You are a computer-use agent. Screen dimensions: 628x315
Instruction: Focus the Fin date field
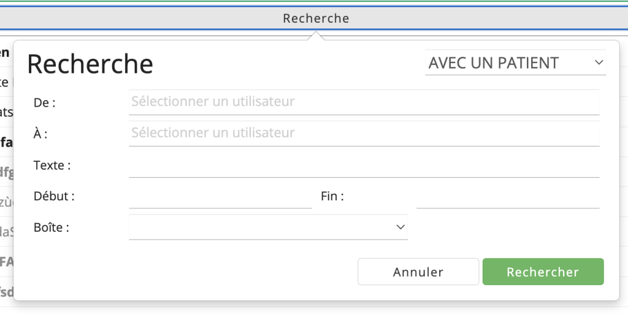pyautogui.click(x=508, y=196)
